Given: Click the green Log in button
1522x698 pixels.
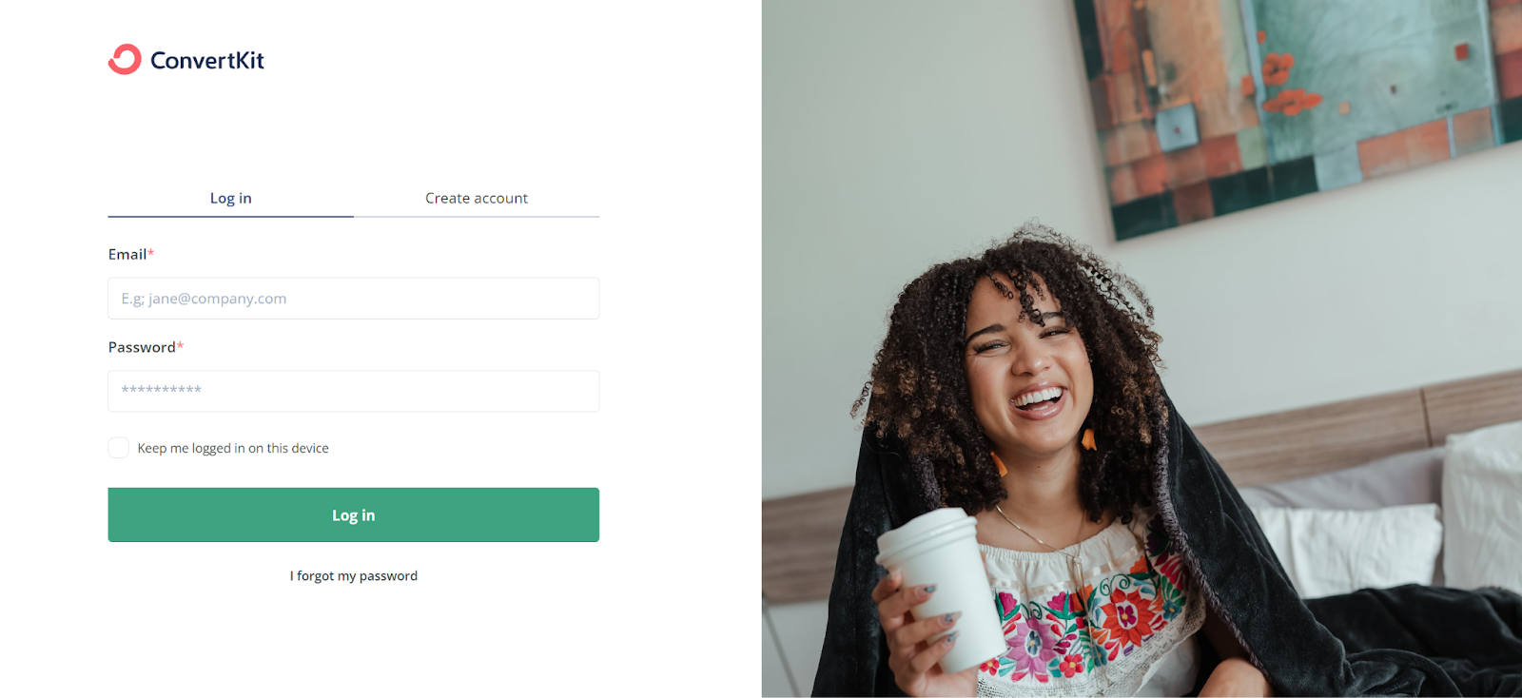Looking at the screenshot, I should [354, 514].
